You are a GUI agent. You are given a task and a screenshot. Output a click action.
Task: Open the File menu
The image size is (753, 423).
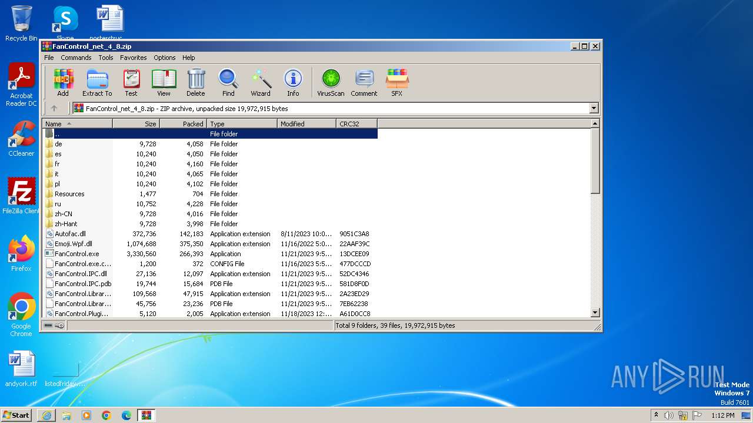click(x=49, y=58)
